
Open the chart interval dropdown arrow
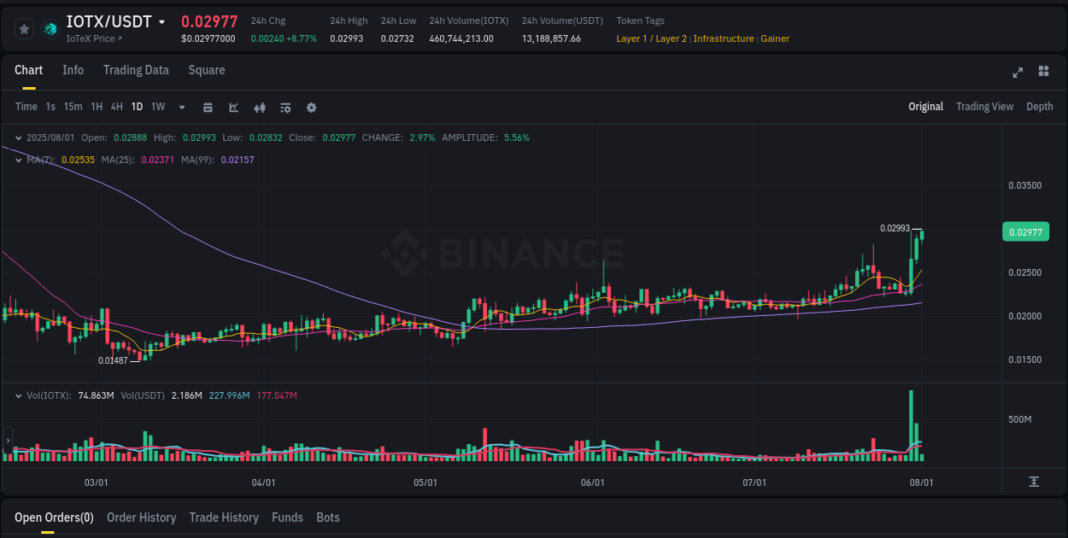click(181, 108)
